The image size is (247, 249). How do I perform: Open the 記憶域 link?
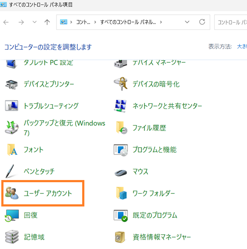tap(34, 237)
